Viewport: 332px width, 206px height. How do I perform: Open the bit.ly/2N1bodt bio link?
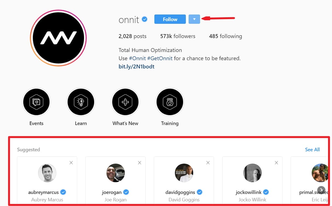136,66
